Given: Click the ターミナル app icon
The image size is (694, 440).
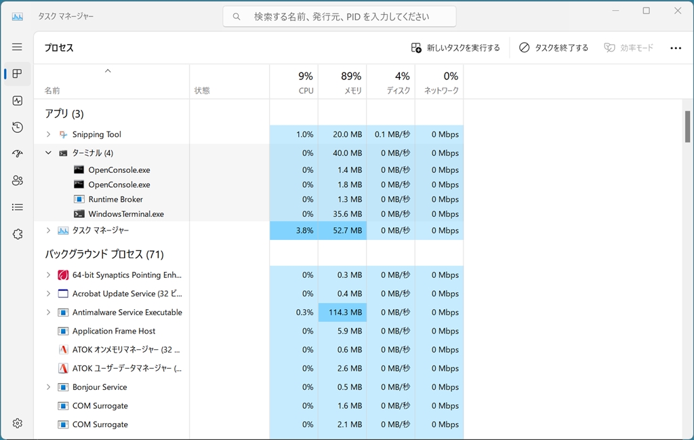Looking at the screenshot, I should click(x=63, y=153).
